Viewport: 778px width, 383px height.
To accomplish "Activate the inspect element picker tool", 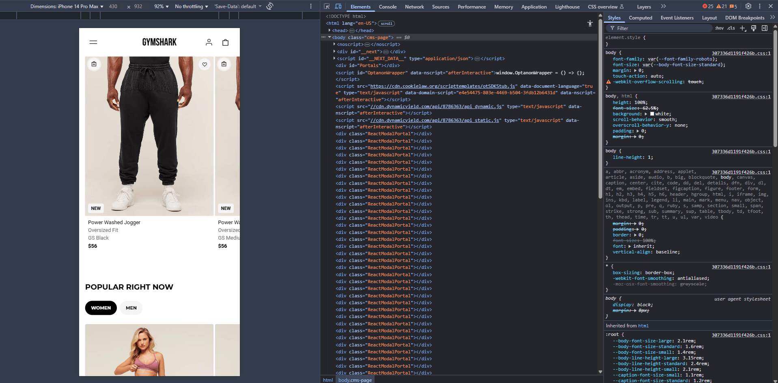I will pyautogui.click(x=327, y=6).
